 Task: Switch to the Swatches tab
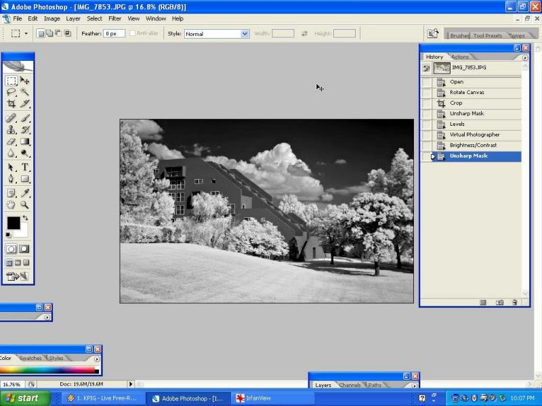point(30,358)
